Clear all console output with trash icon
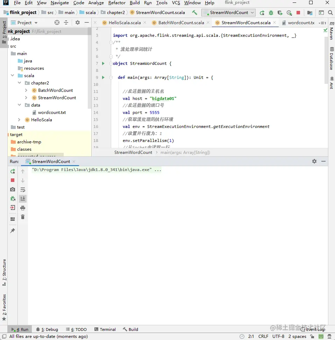The width and height of the screenshot is (335, 340). [x=23, y=217]
